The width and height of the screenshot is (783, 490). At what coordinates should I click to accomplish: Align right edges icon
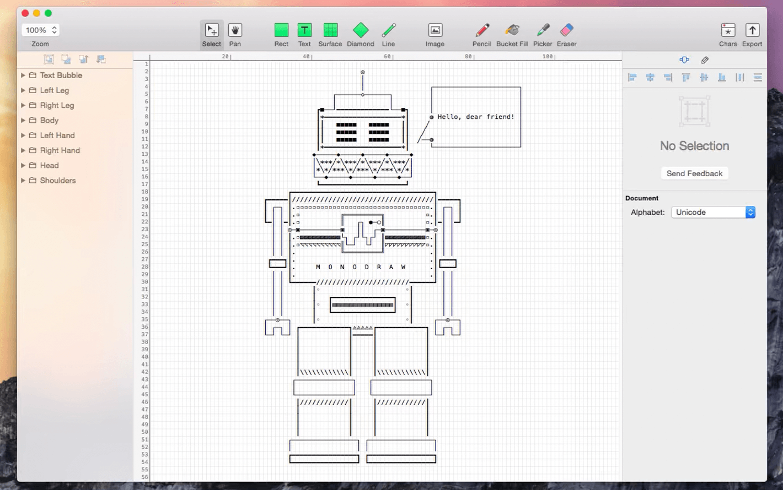click(668, 78)
